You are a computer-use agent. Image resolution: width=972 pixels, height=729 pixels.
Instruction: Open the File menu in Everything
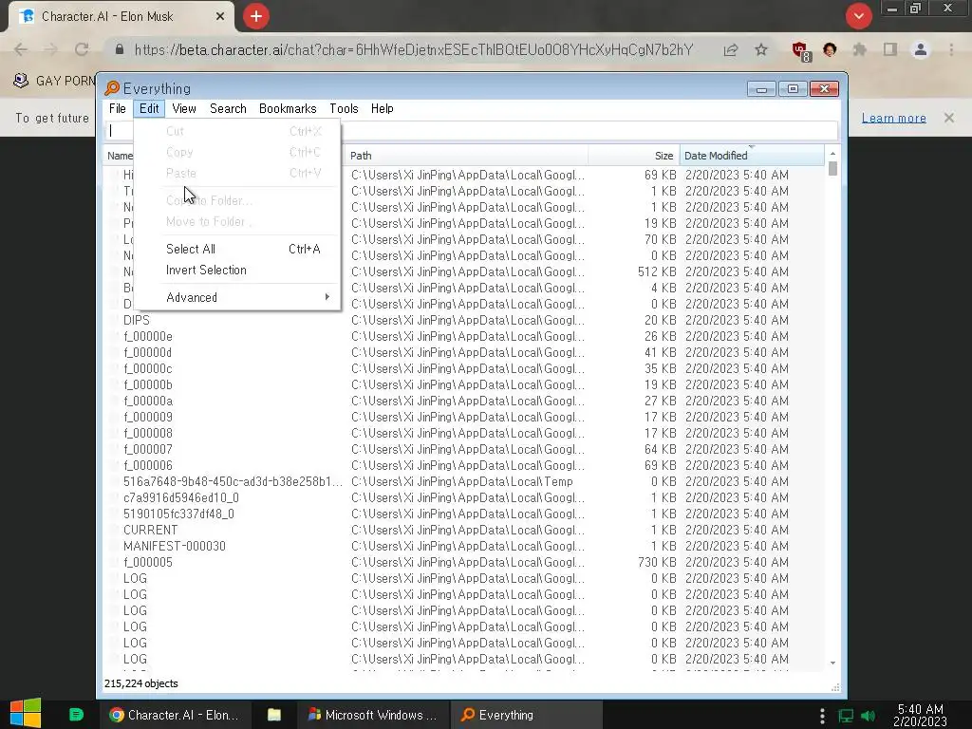click(x=117, y=108)
